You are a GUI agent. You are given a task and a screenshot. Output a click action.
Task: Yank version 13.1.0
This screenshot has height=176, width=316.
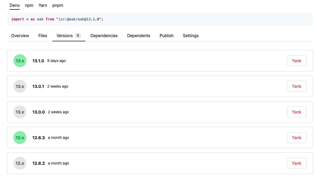pyautogui.click(x=297, y=61)
